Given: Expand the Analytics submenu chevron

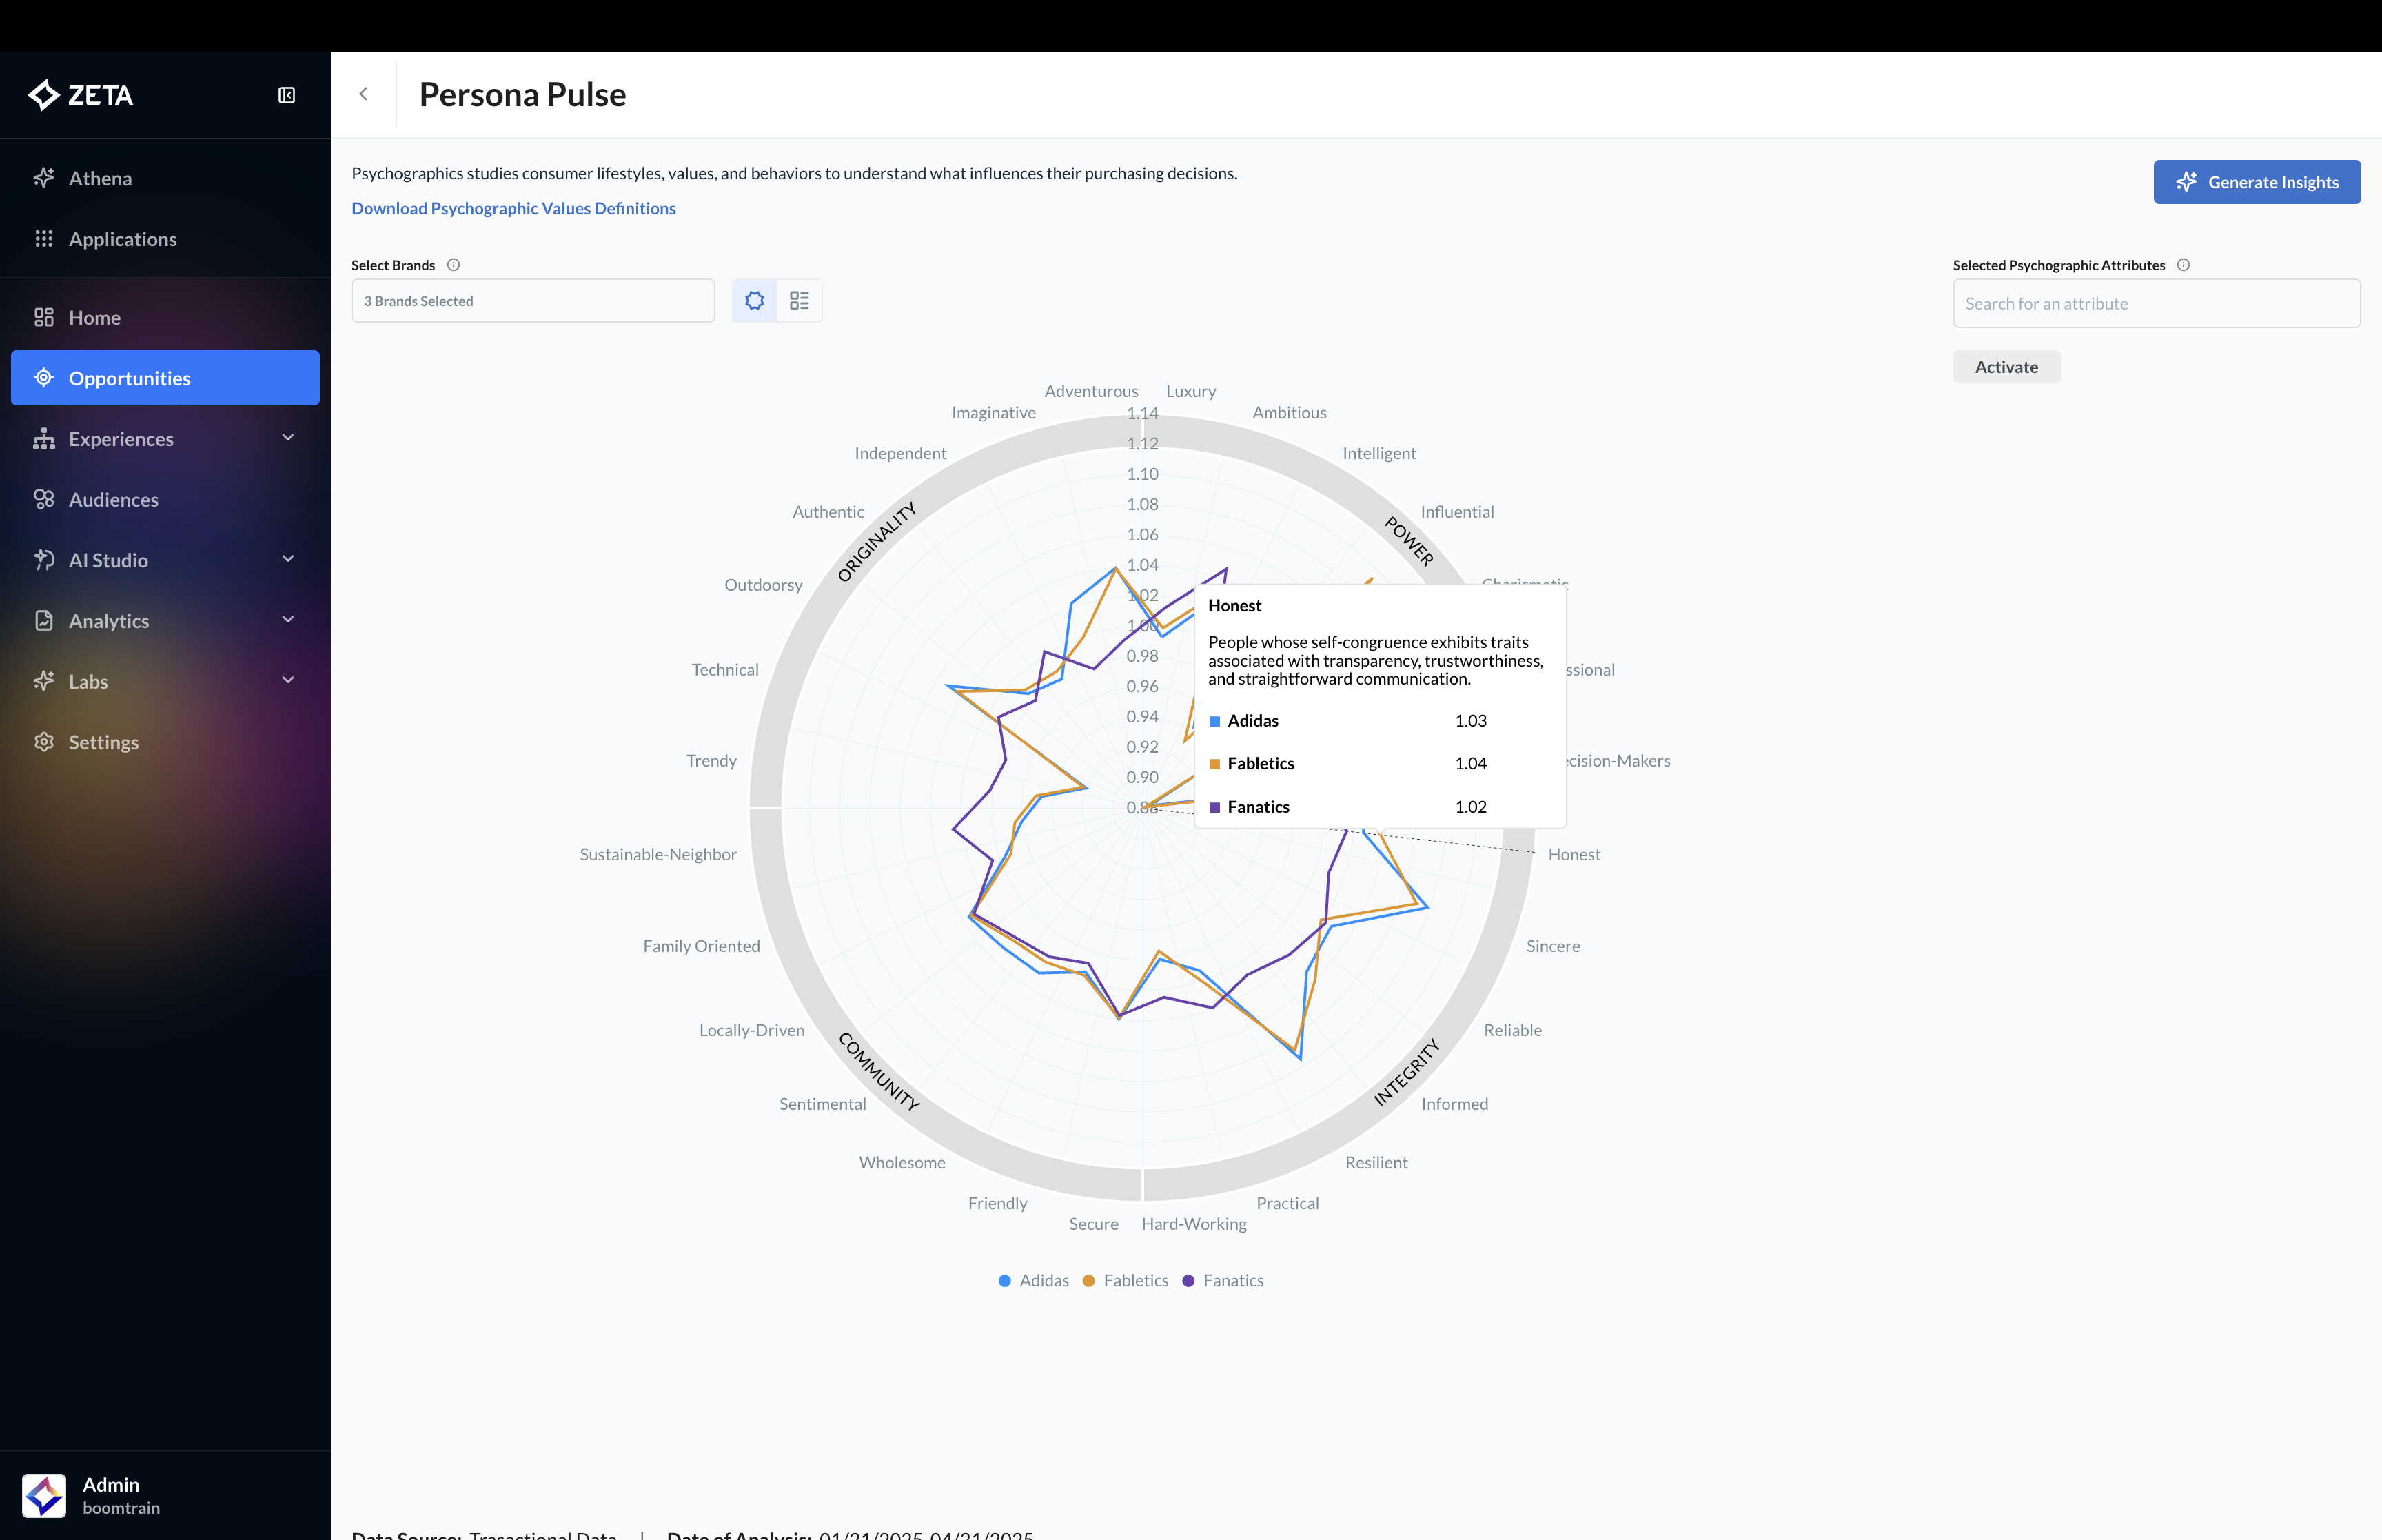Looking at the screenshot, I should [x=288, y=620].
